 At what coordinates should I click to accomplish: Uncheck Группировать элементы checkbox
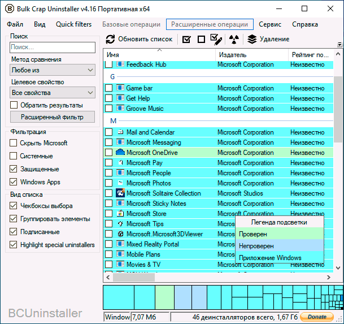point(14,219)
